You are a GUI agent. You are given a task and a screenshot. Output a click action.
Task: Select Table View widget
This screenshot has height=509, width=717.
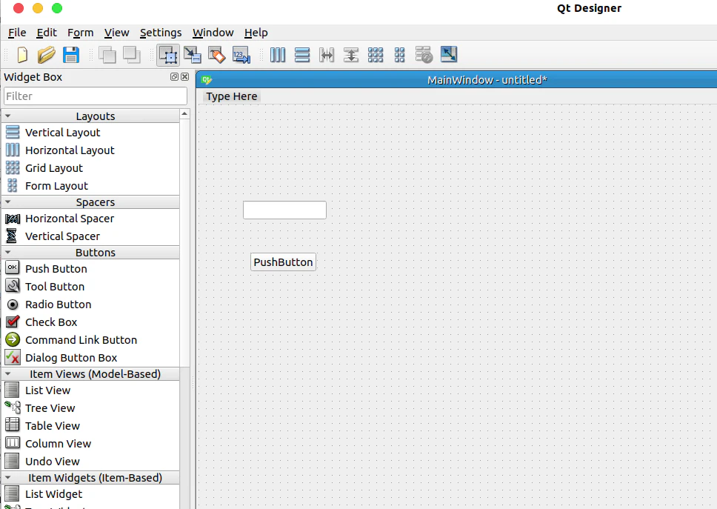[x=90, y=426]
